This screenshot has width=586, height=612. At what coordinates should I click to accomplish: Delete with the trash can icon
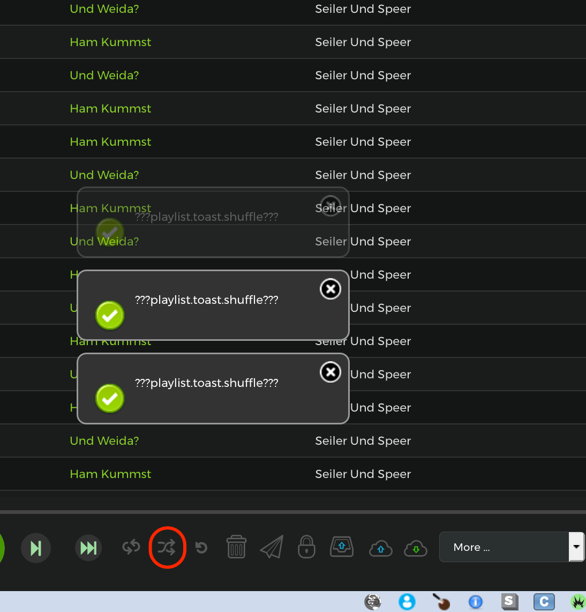point(236,547)
